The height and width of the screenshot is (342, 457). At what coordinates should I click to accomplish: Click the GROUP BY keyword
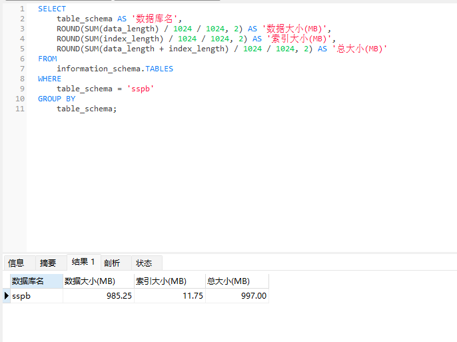[57, 99]
